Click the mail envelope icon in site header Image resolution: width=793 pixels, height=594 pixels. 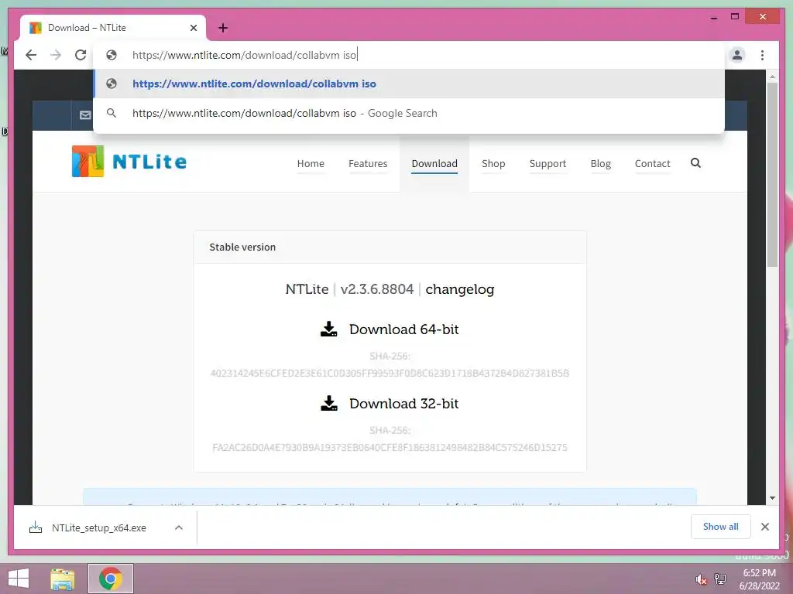click(85, 115)
